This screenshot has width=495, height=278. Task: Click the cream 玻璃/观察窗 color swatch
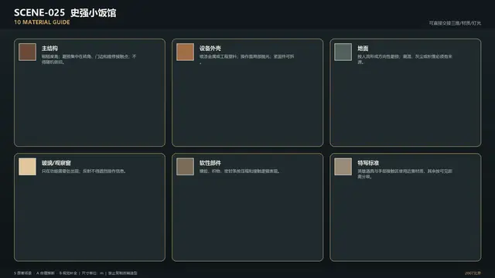tap(28, 167)
